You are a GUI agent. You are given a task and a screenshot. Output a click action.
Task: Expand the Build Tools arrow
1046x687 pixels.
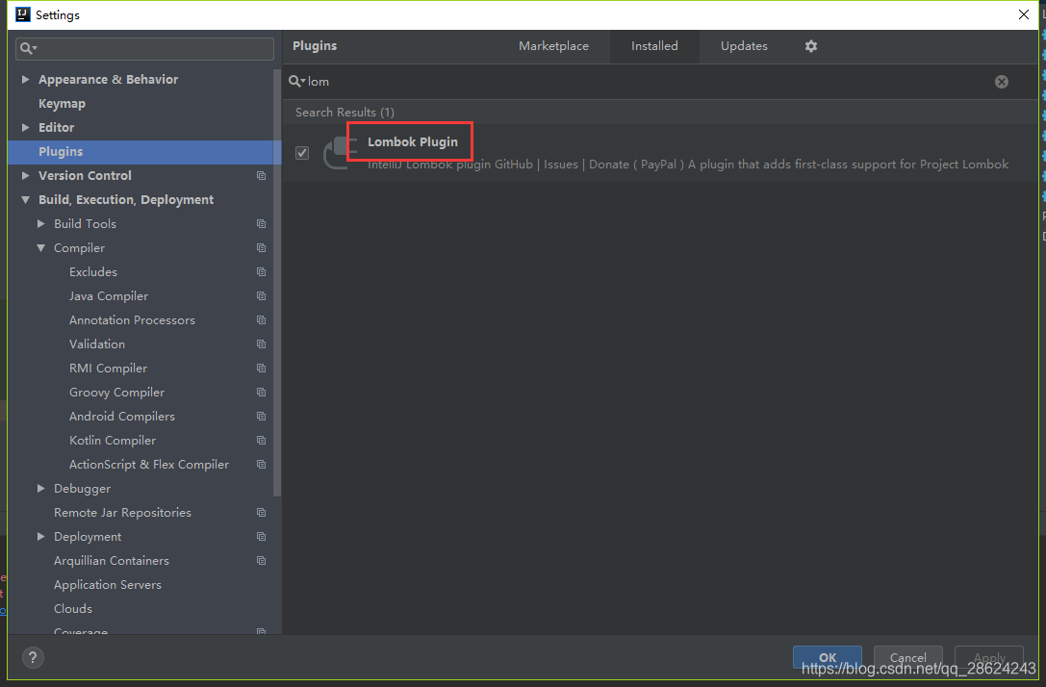[x=40, y=223]
